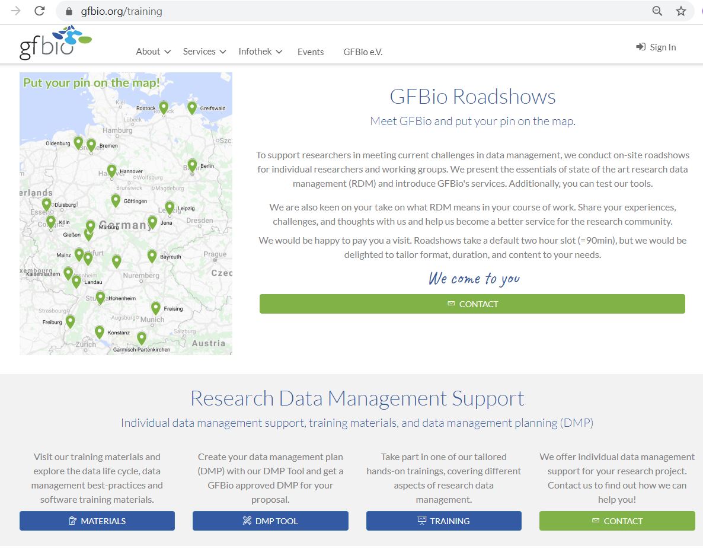Click the CONTACT button in the data management support row
Image resolution: width=703 pixels, height=549 pixels.
[x=617, y=521]
